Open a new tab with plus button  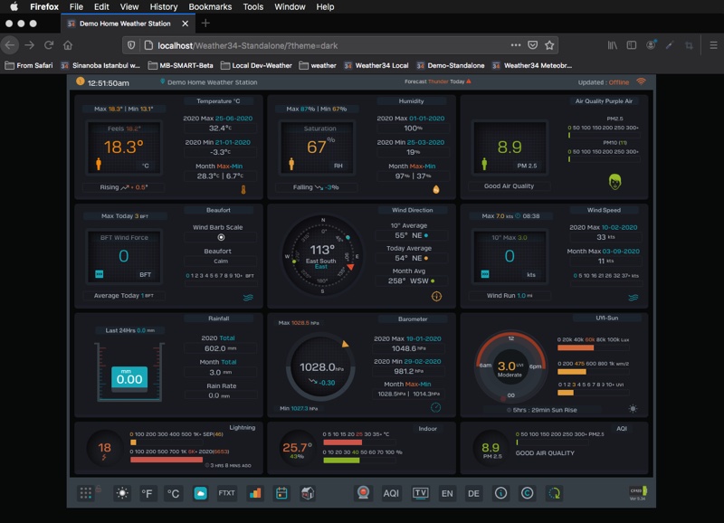click(205, 24)
